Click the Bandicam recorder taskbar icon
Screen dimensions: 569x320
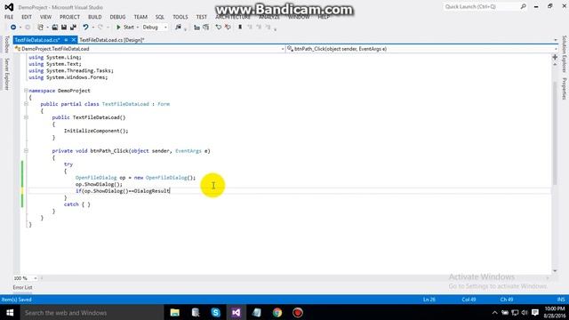point(298,312)
